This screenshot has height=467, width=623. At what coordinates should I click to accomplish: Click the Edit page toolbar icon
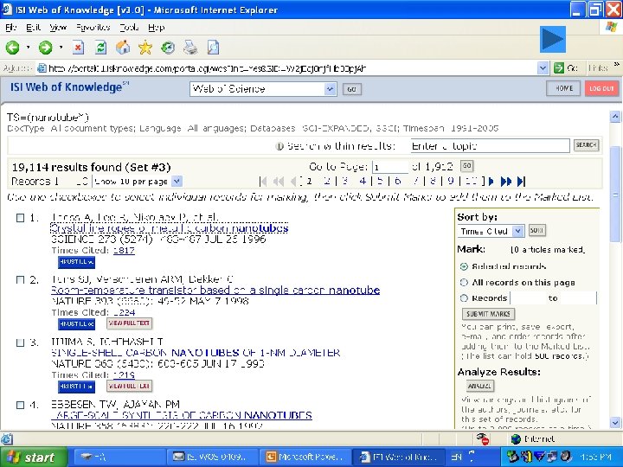(x=214, y=48)
